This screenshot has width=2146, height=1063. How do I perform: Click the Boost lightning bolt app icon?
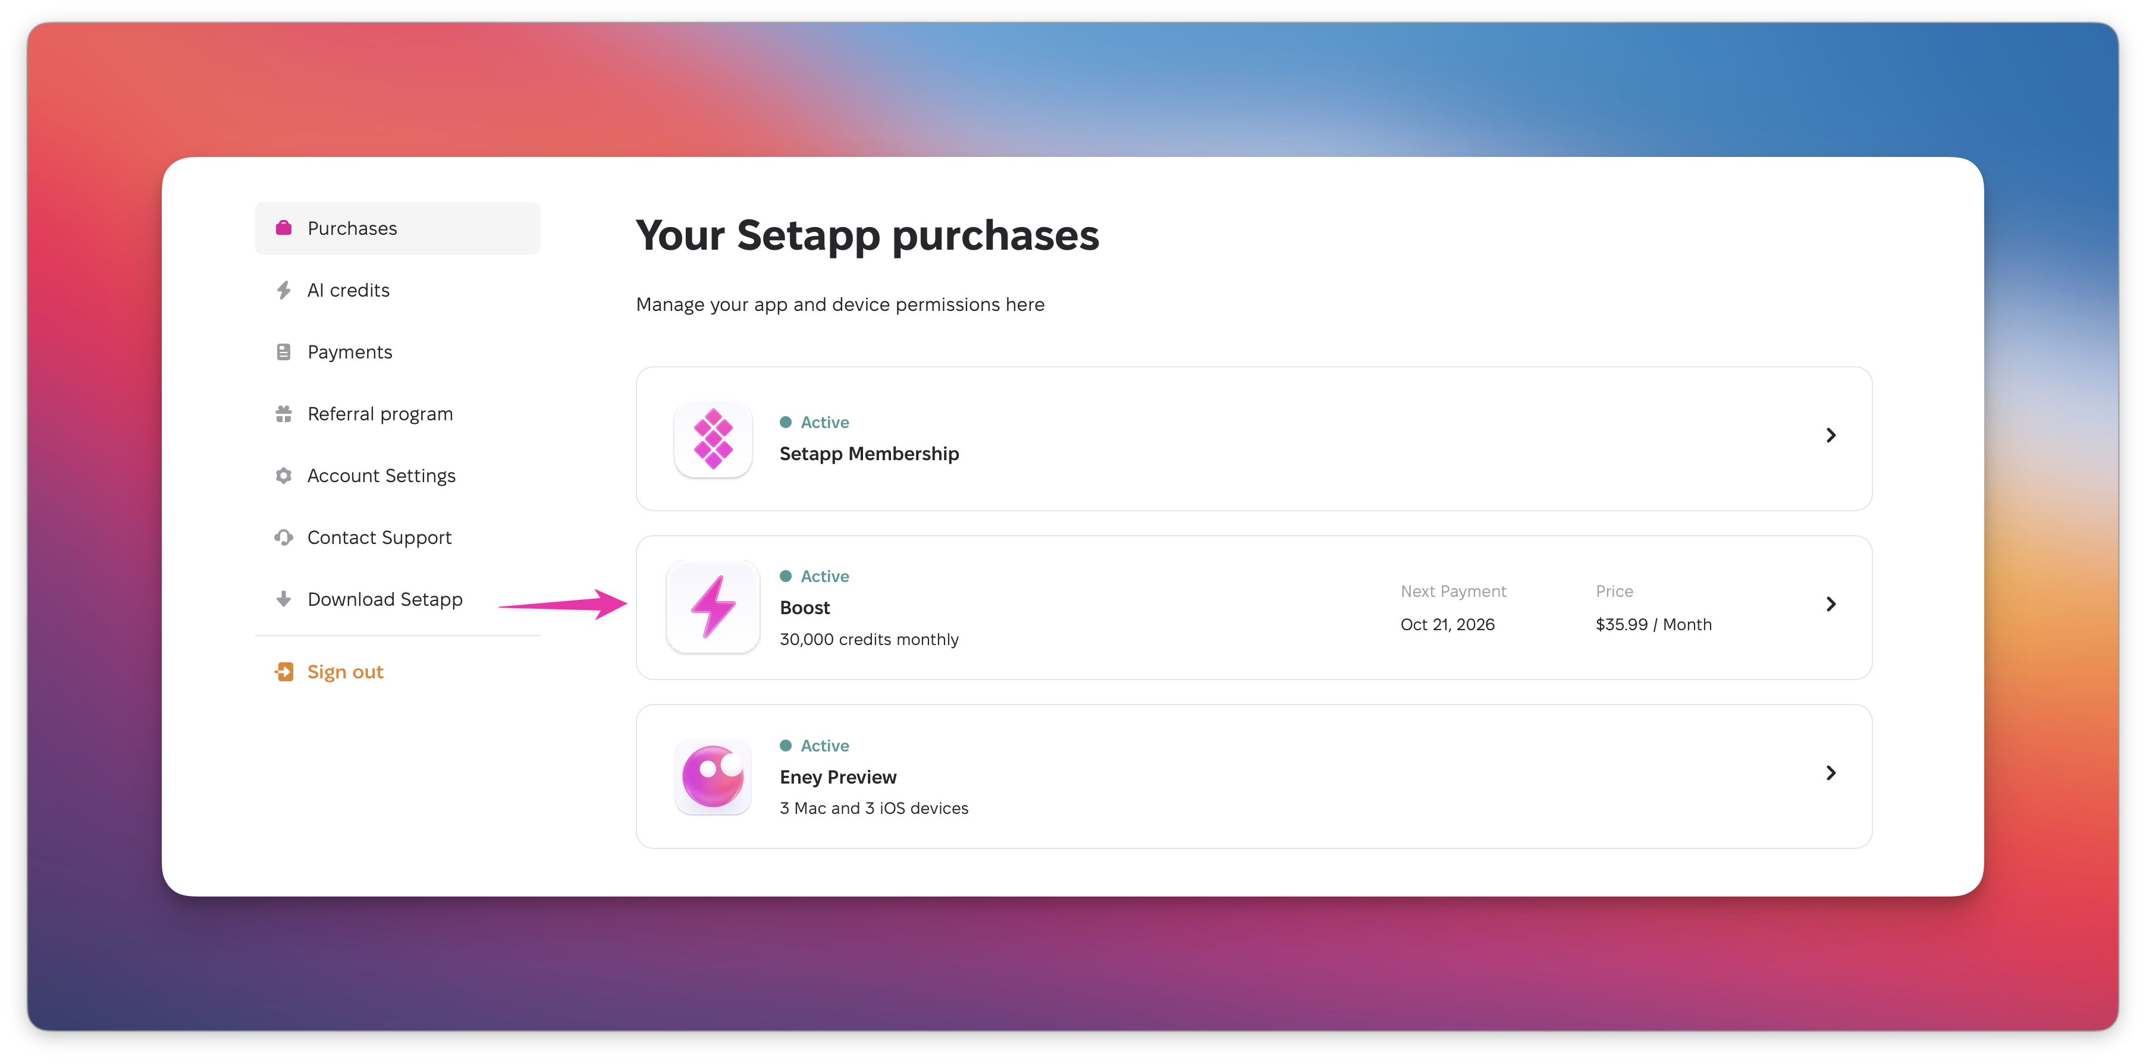click(x=713, y=607)
